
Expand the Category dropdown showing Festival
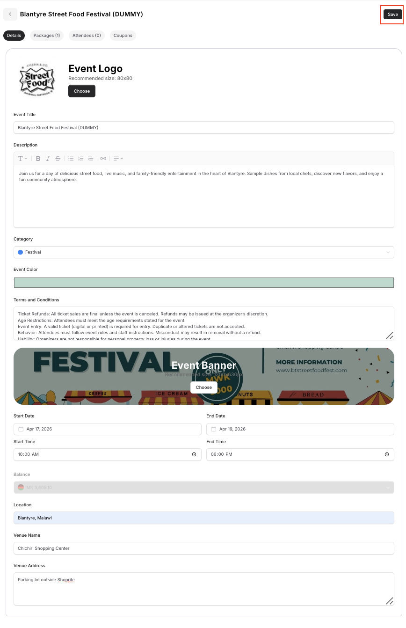pos(204,252)
